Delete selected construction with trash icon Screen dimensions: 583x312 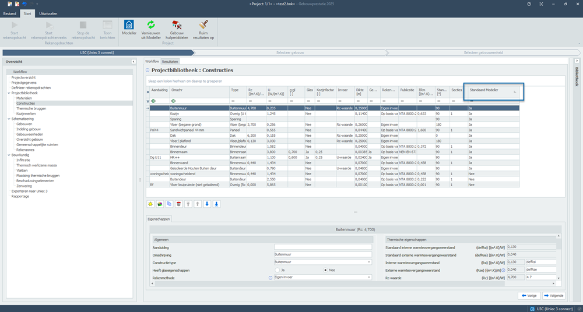(179, 204)
